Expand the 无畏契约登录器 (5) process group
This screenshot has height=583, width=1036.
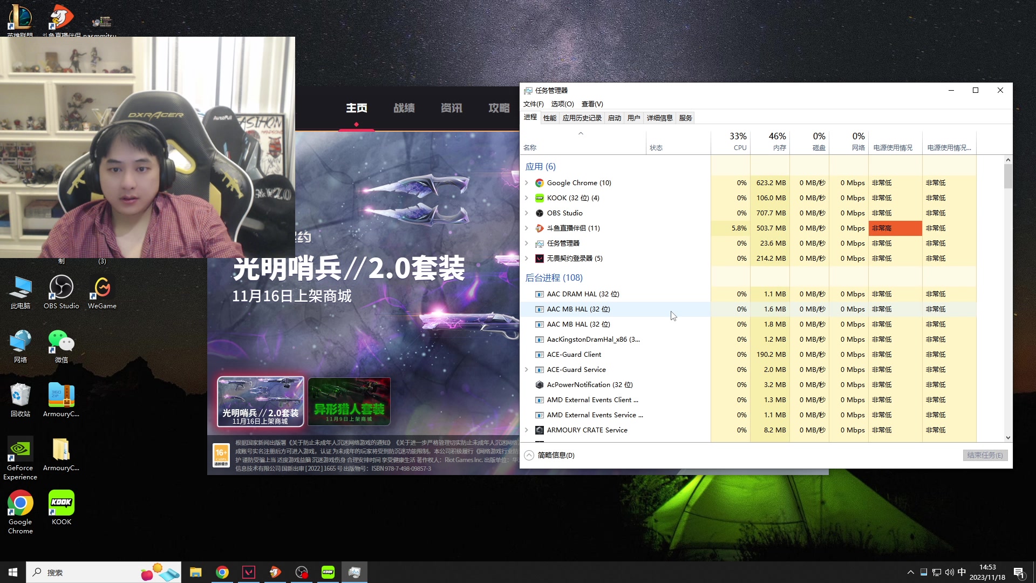tap(527, 259)
